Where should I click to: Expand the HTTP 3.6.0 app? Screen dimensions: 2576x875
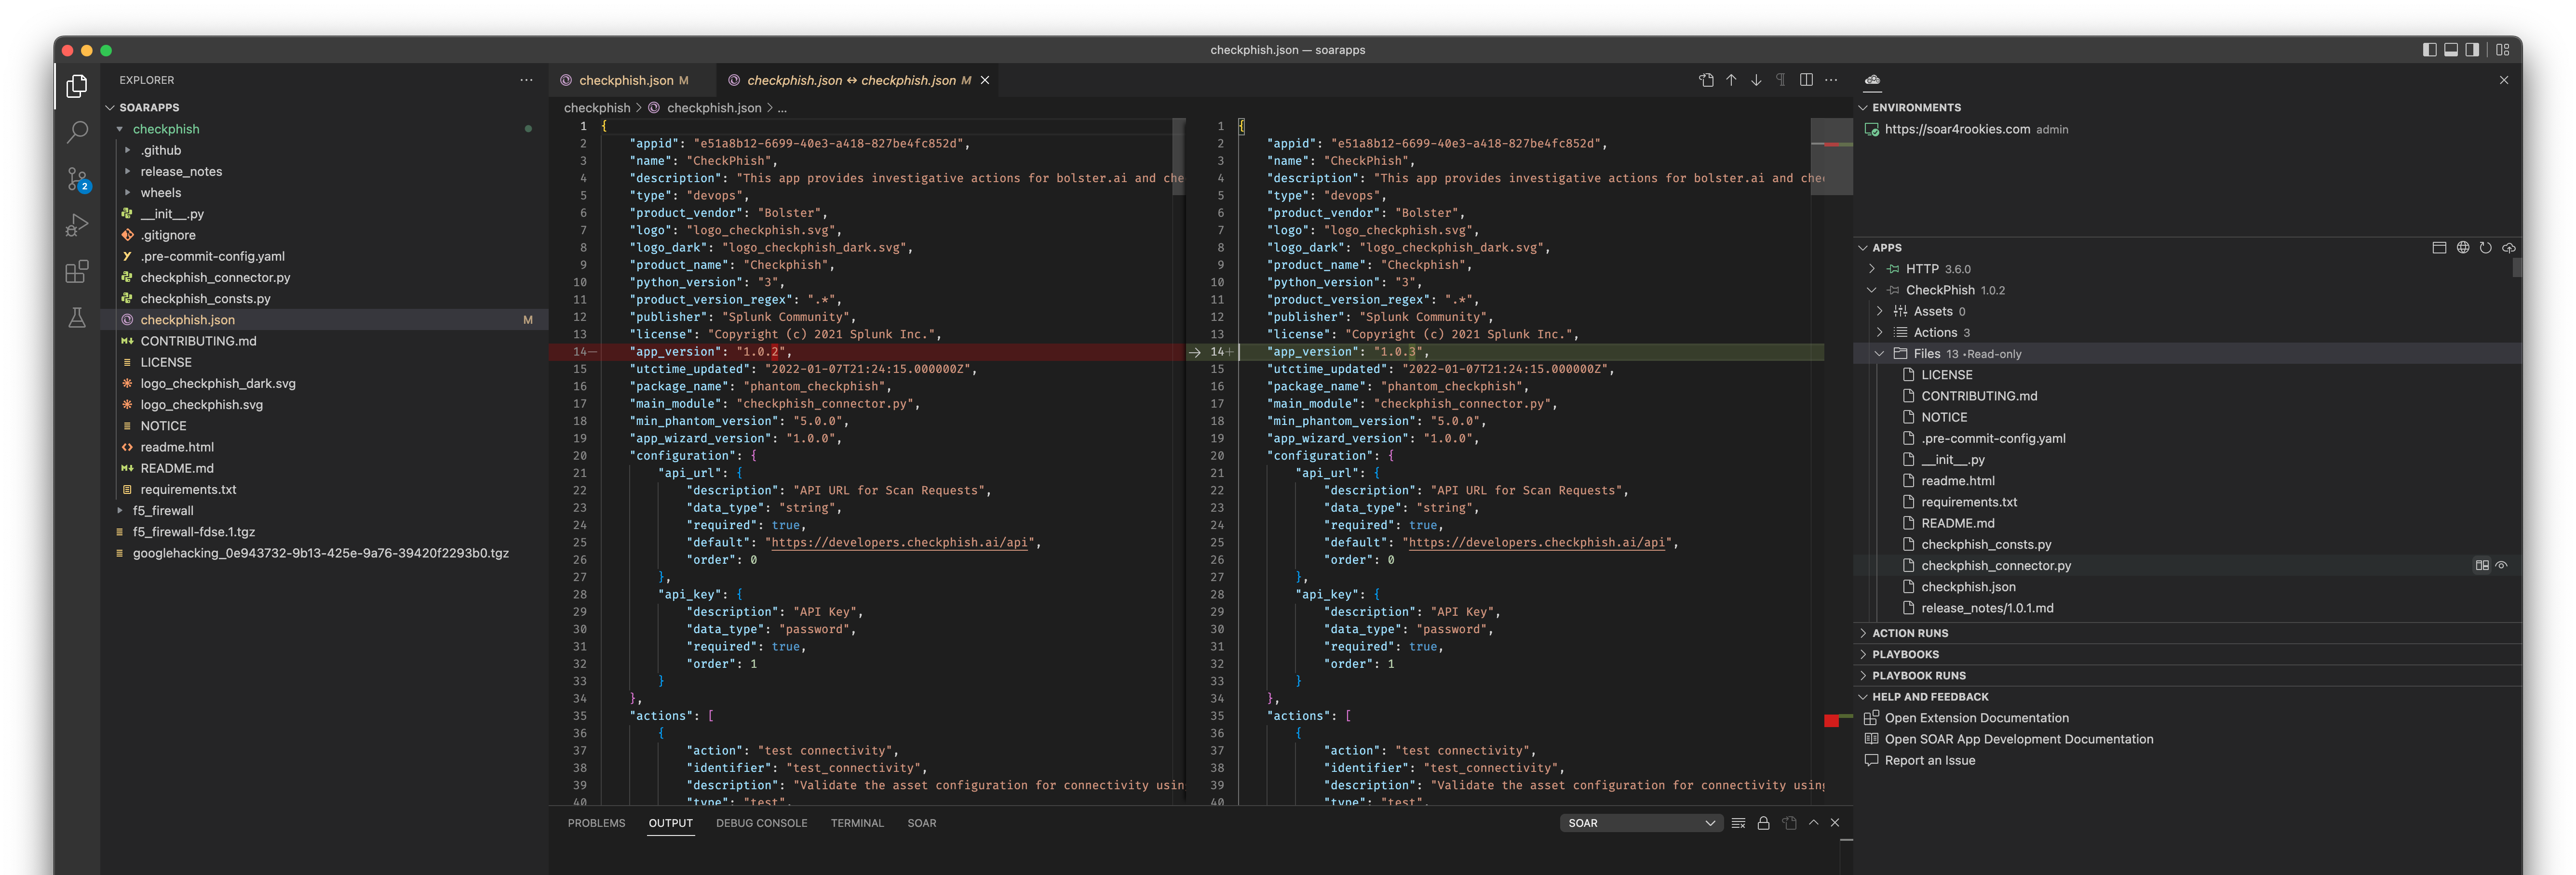[1872, 269]
